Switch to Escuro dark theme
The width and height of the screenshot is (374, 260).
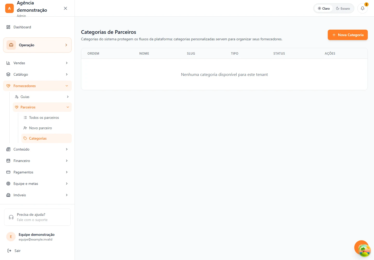point(343,8)
